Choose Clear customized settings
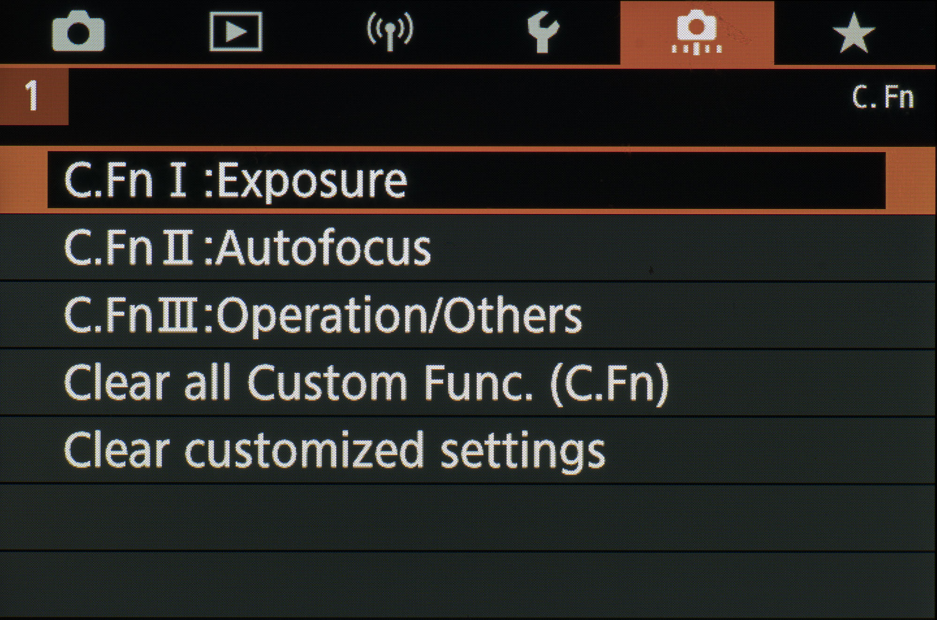The width and height of the screenshot is (937, 620). pos(334,450)
